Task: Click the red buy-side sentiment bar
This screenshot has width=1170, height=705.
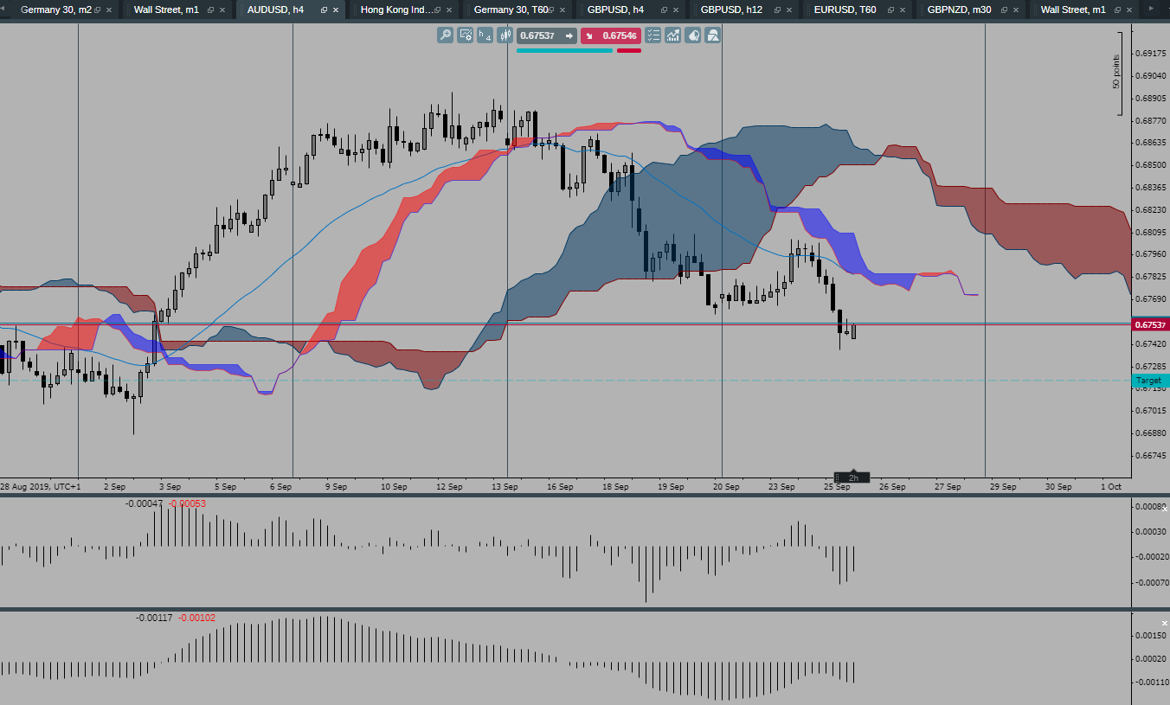Action: [x=629, y=50]
